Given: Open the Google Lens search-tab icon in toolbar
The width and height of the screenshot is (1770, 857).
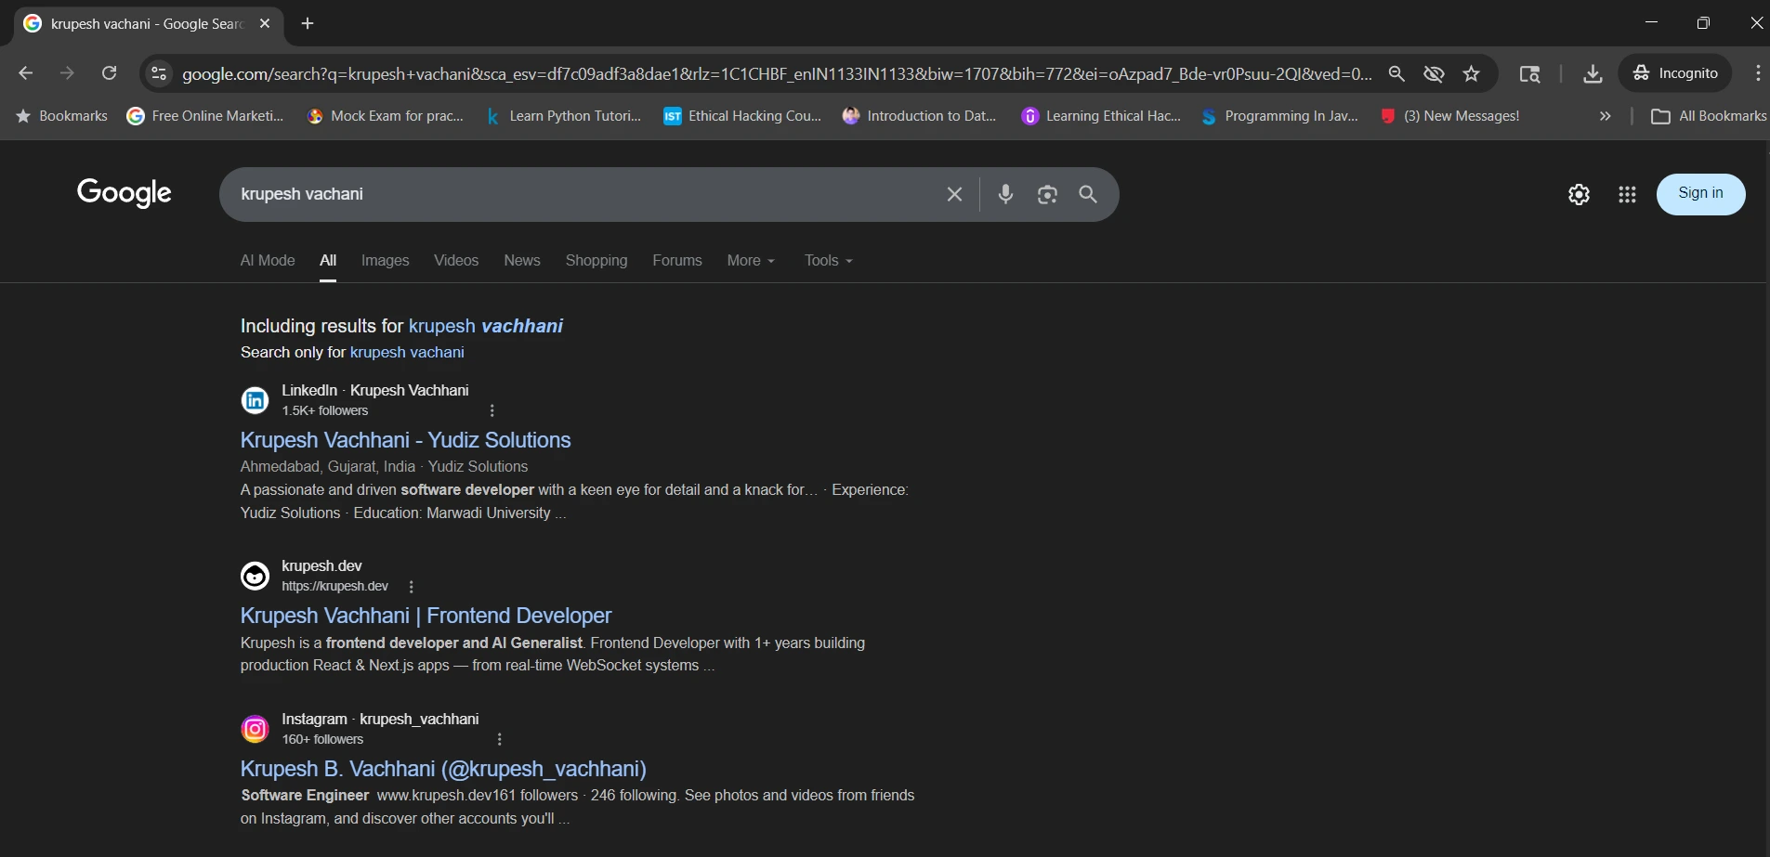Looking at the screenshot, I should click(1529, 73).
